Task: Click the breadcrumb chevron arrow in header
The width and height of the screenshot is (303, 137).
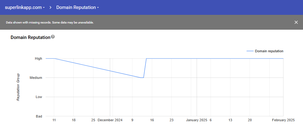Action: 50,7
